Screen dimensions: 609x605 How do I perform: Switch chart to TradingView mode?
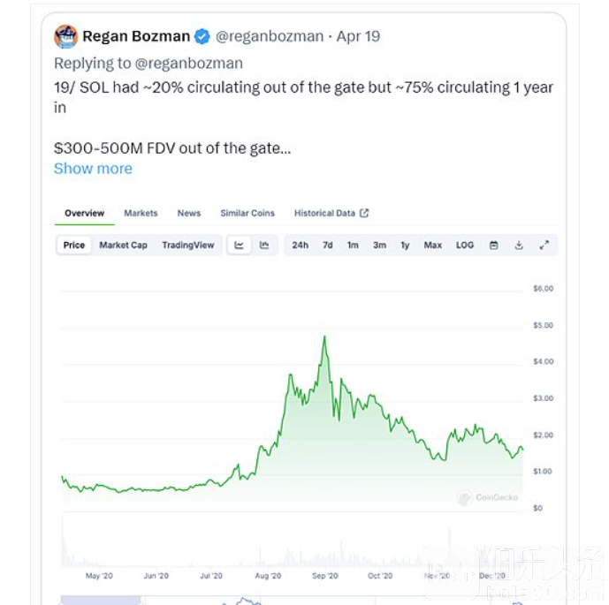188,246
